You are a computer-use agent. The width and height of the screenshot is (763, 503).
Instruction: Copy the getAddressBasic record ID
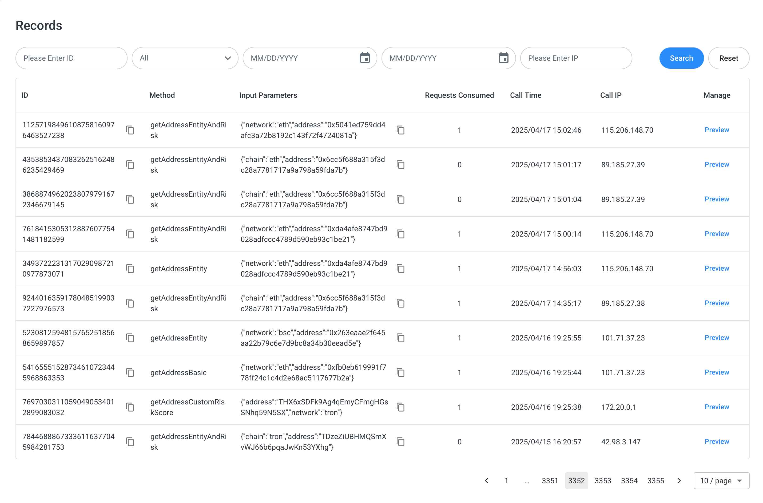(130, 372)
